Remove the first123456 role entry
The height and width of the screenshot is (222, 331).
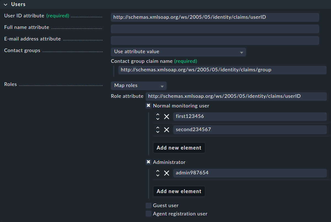[x=167, y=117]
